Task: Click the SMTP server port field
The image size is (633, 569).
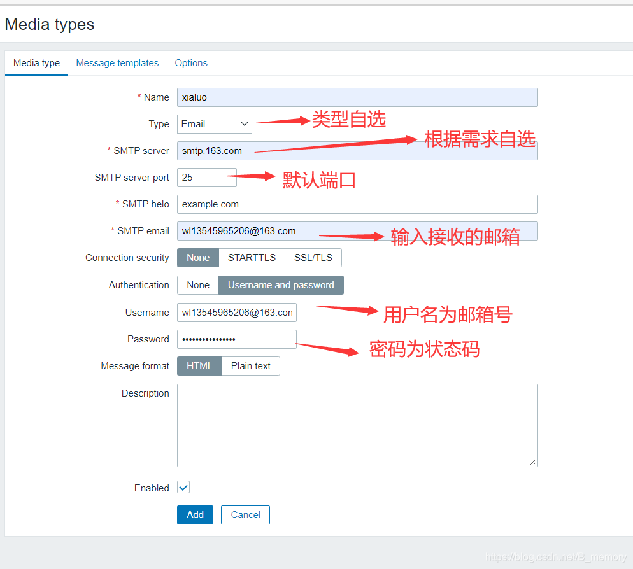Action: (207, 178)
